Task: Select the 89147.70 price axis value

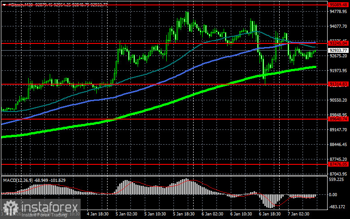Action: pos(338,129)
